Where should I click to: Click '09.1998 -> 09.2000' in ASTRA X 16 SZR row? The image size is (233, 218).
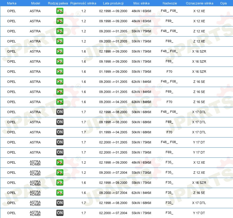[113, 61]
